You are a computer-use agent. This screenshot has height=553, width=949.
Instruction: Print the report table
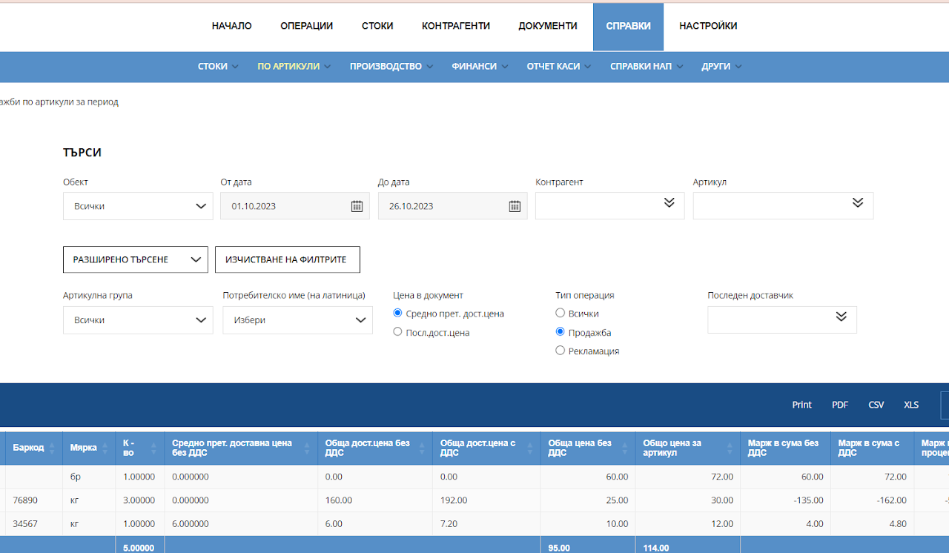[x=801, y=405]
